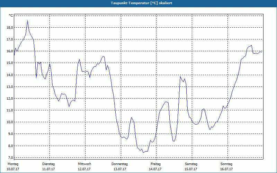
Task: Click the Sonntag day label
Action: coord(226,164)
